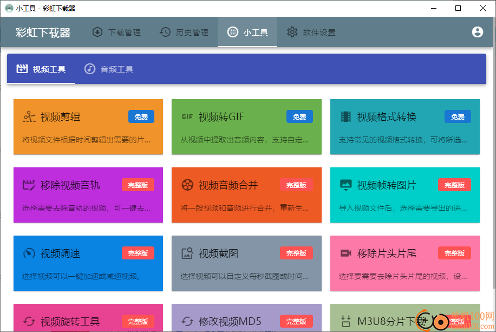The image size is (496, 332).
Task: Click the 彩虹下载器 app title
Action: (x=43, y=32)
